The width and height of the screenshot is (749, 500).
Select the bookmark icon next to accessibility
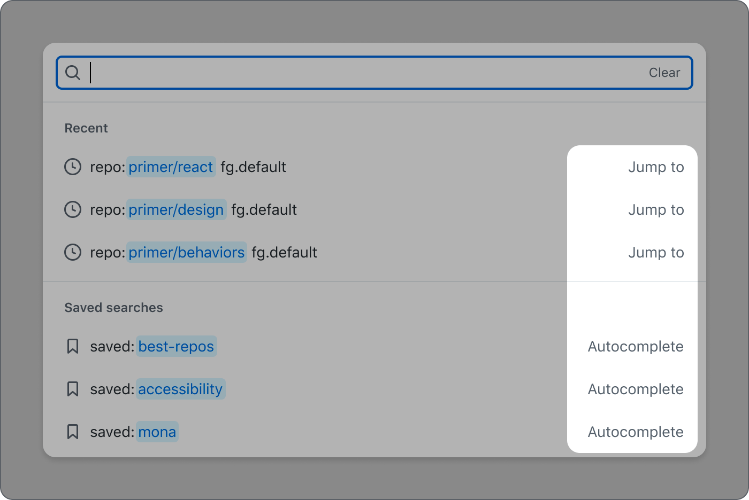pos(73,389)
